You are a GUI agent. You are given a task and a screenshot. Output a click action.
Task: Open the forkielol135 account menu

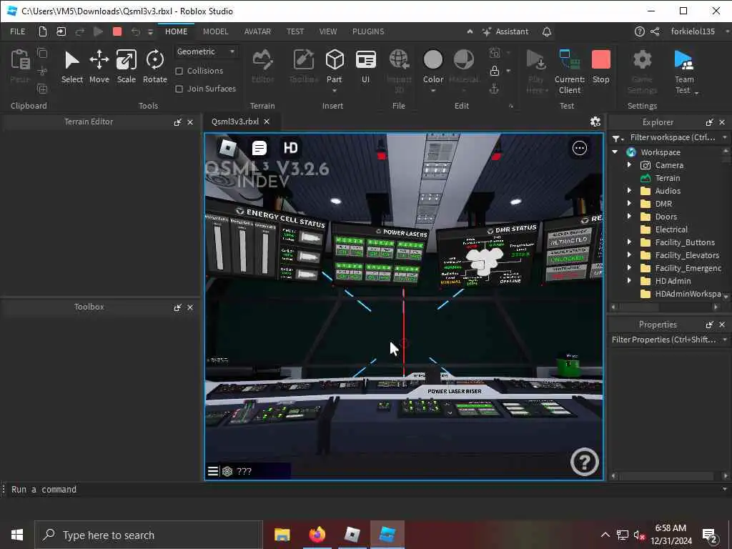point(693,31)
